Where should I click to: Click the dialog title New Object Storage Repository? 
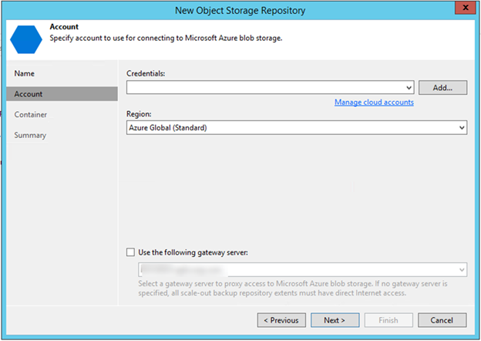(240, 11)
